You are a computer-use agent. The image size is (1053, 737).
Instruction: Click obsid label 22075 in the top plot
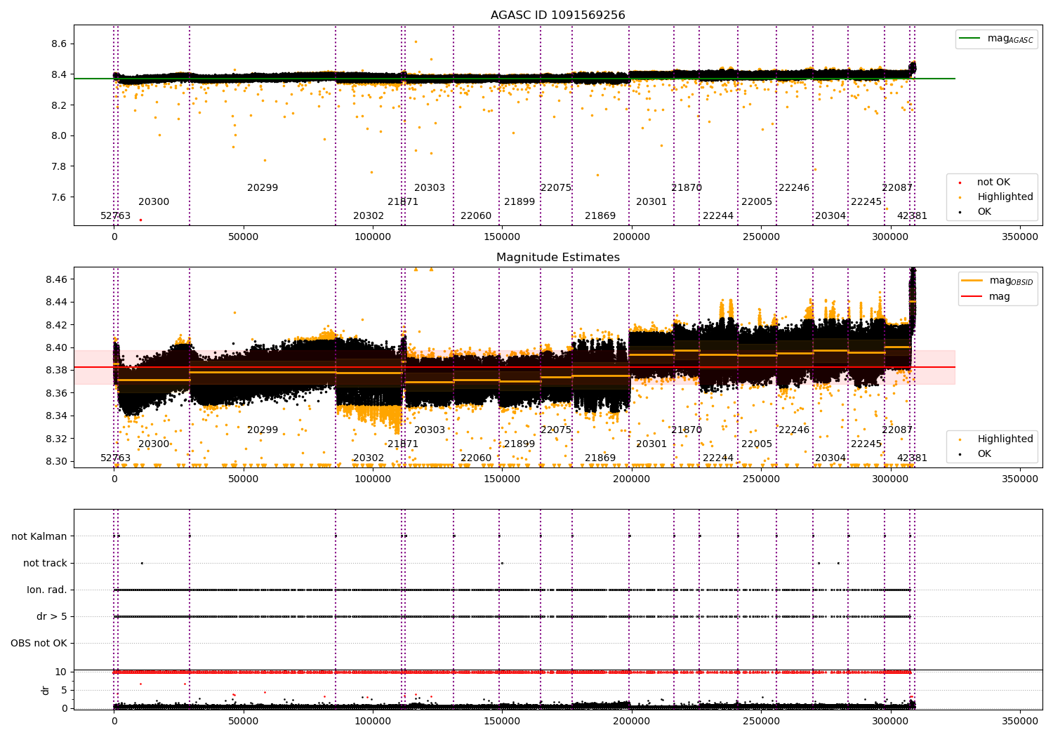tap(556, 188)
